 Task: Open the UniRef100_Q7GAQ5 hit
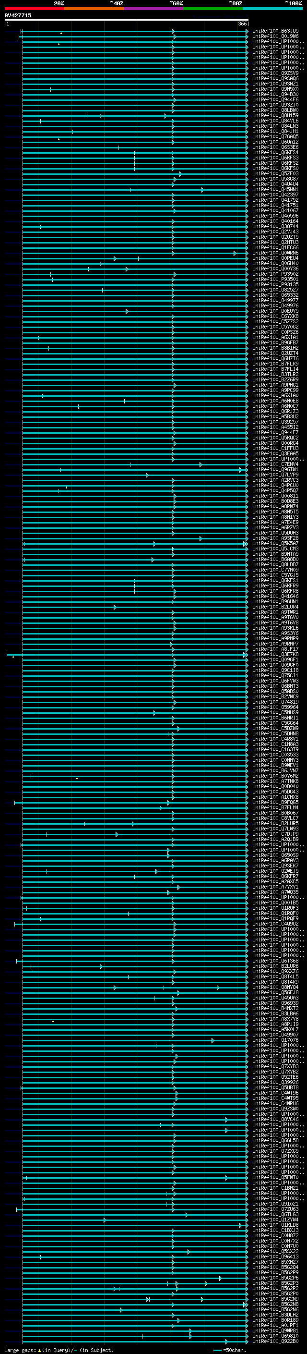pos(275,137)
